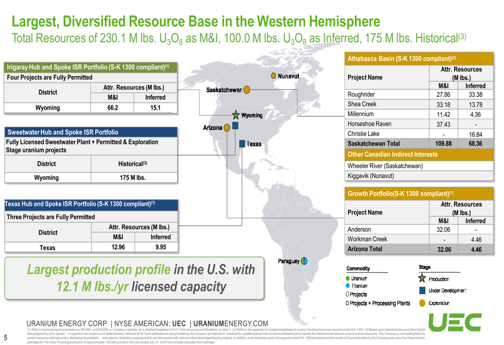Click the 12.96 M&I value for Texas
504x345 pixels.
pos(118,247)
